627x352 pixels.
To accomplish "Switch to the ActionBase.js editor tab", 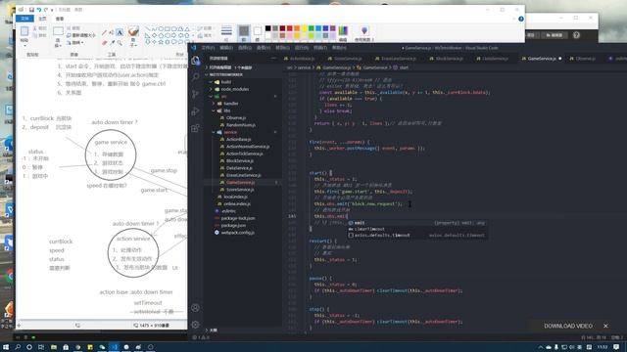I will coord(302,59).
